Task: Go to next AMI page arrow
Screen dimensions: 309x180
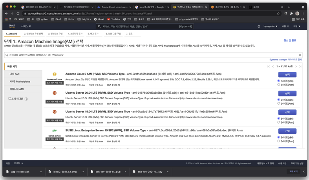Action: (x=296, y=66)
